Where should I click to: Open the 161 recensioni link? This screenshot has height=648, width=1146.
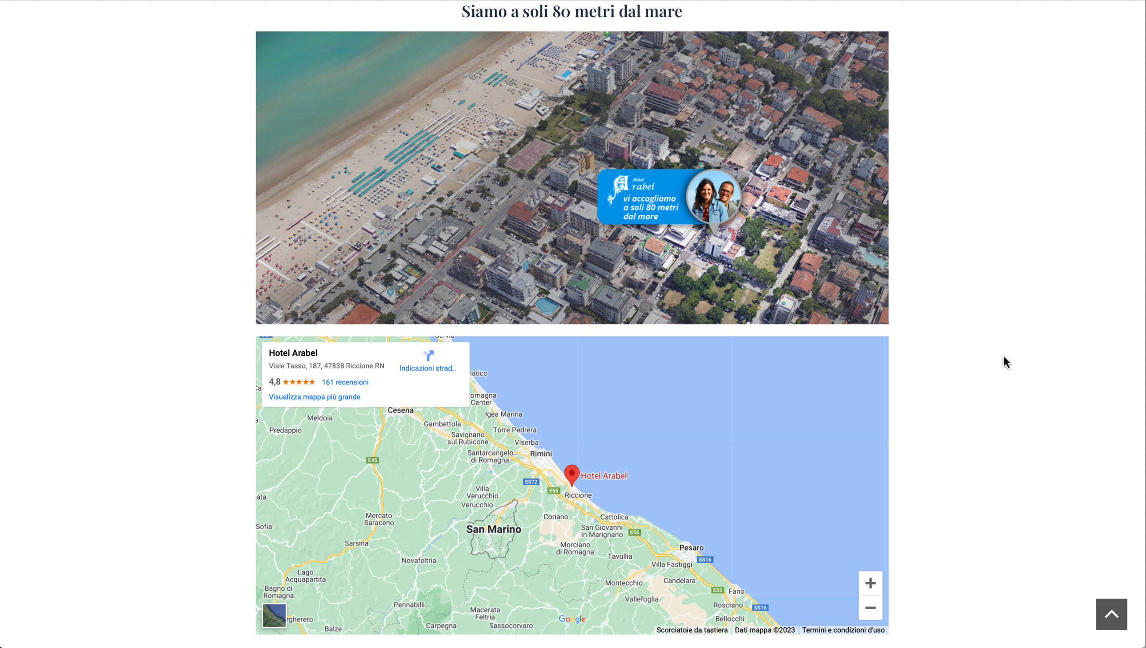[345, 382]
